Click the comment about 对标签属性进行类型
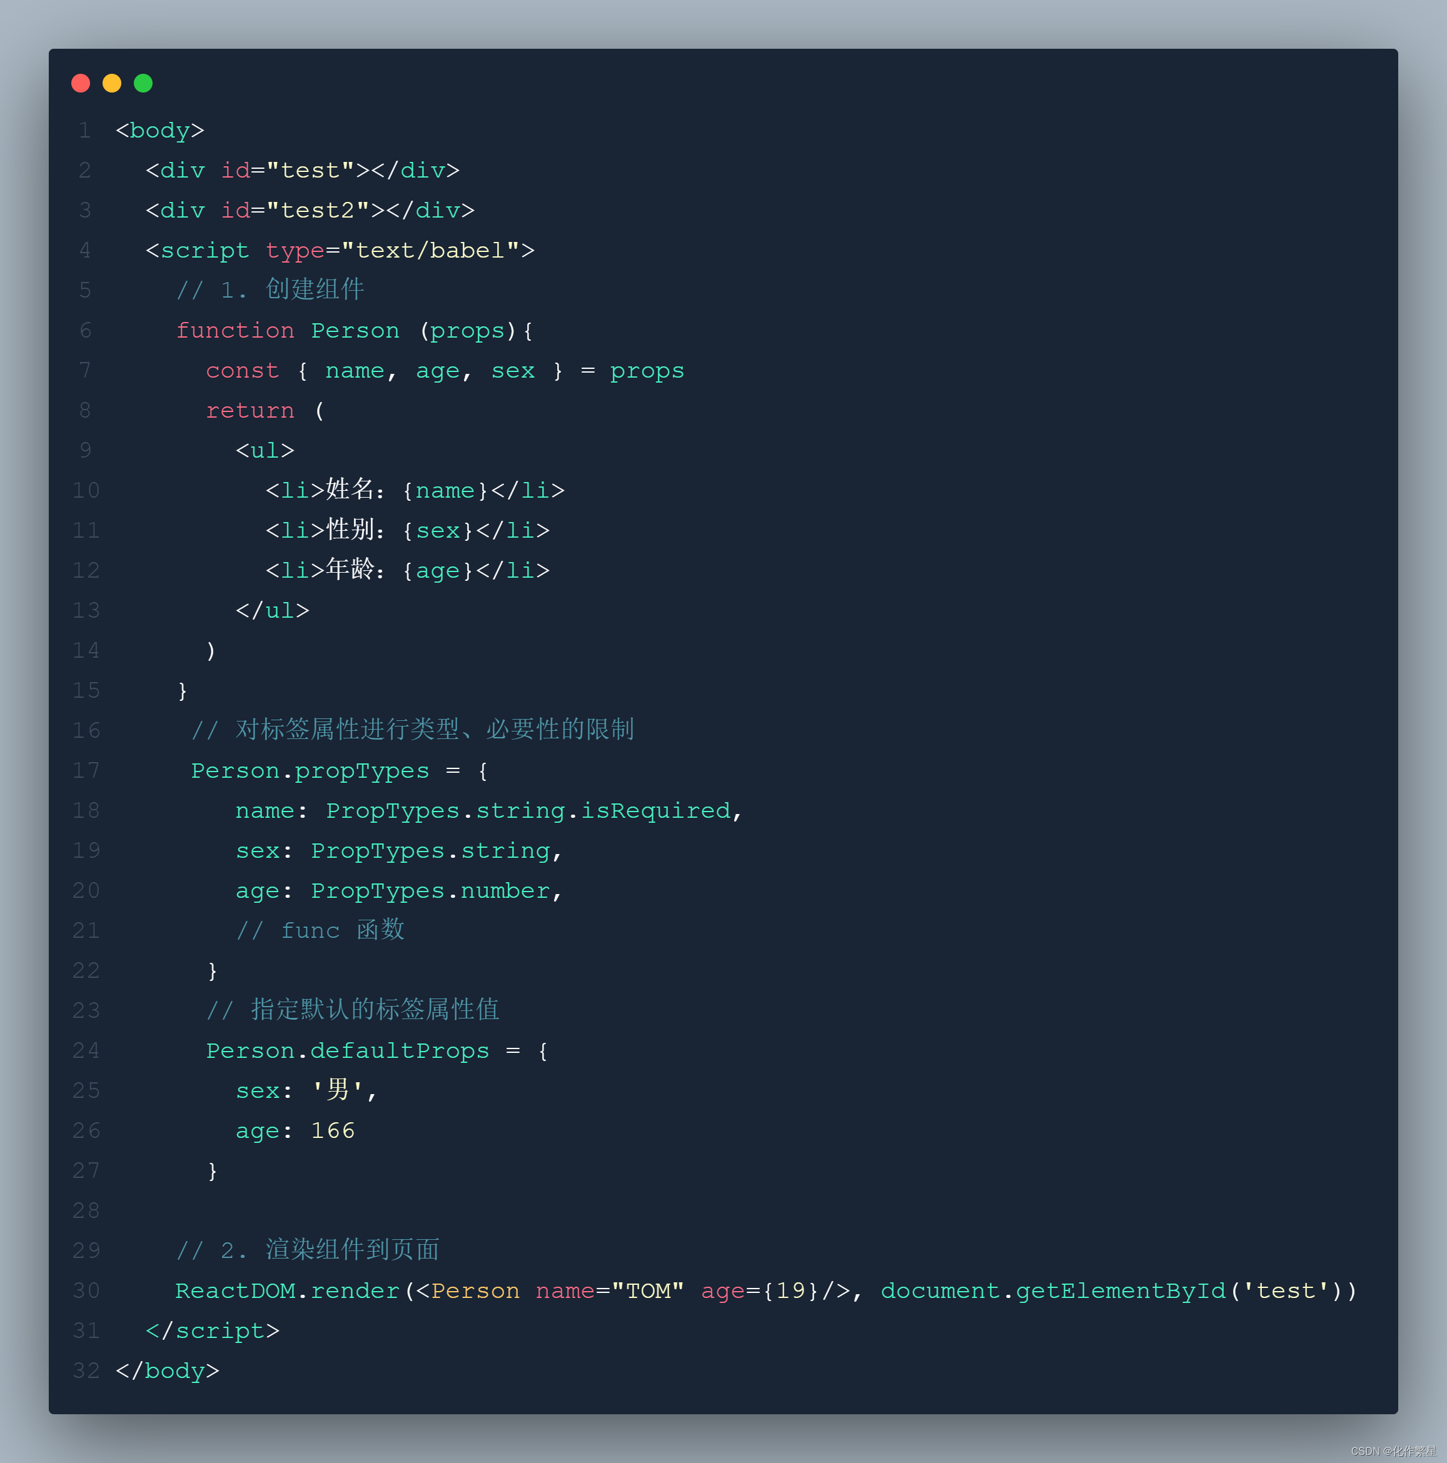Viewport: 1447px width, 1463px height. (x=412, y=730)
